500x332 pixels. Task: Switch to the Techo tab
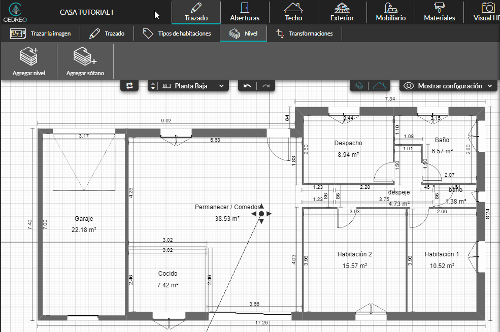(x=293, y=12)
